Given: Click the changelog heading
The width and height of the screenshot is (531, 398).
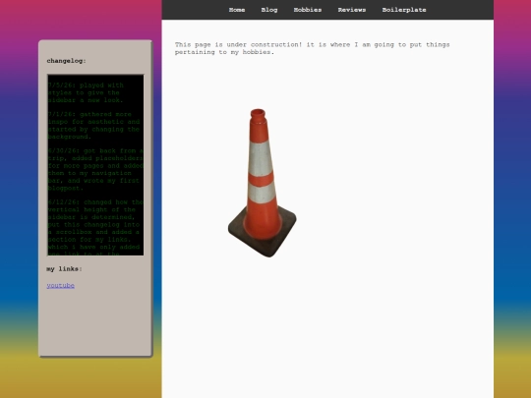Looking at the screenshot, I should point(67,61).
